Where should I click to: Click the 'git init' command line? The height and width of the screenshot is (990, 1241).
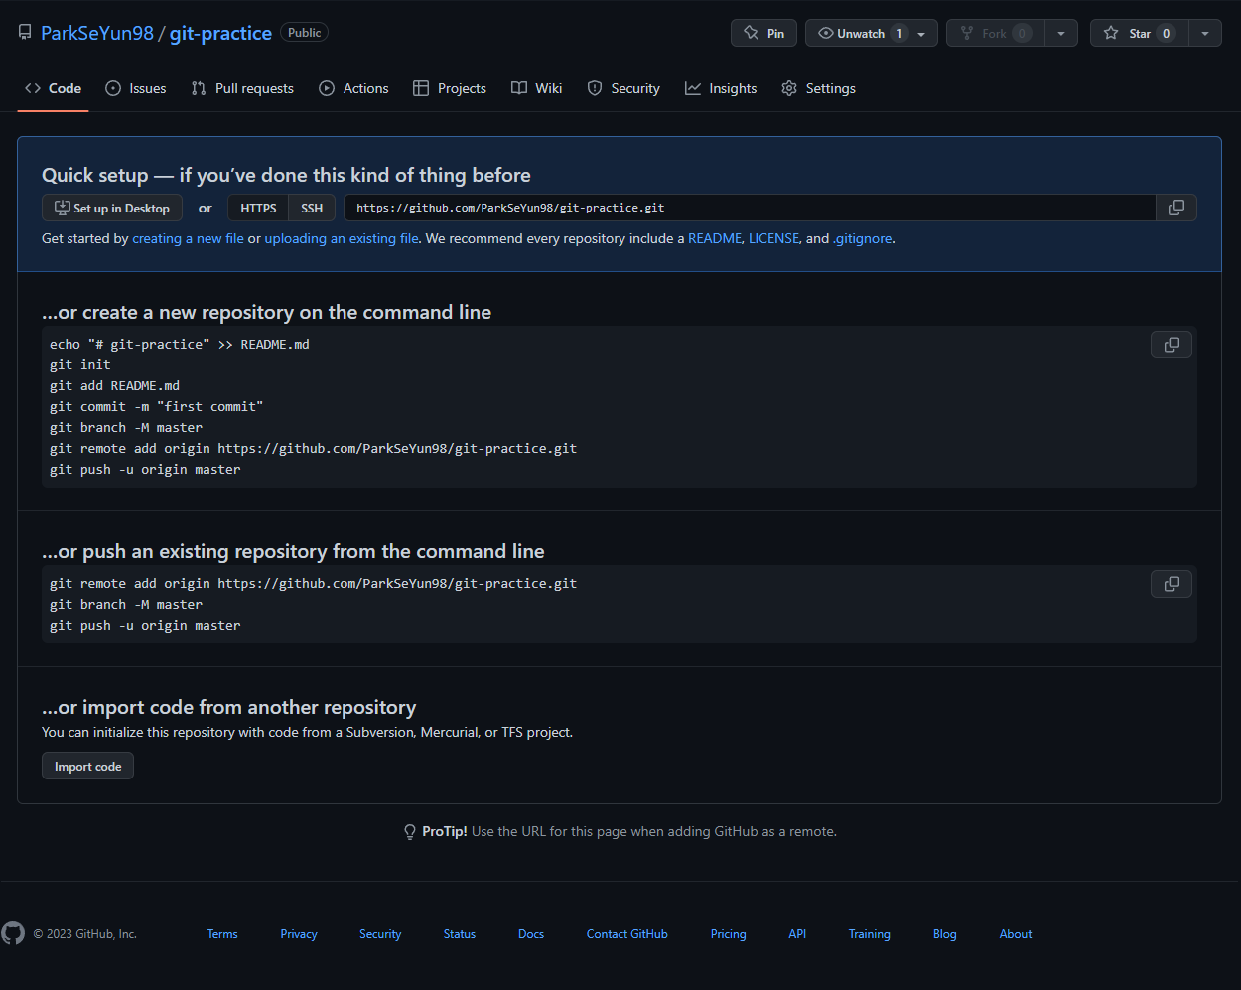pyautogui.click(x=80, y=365)
